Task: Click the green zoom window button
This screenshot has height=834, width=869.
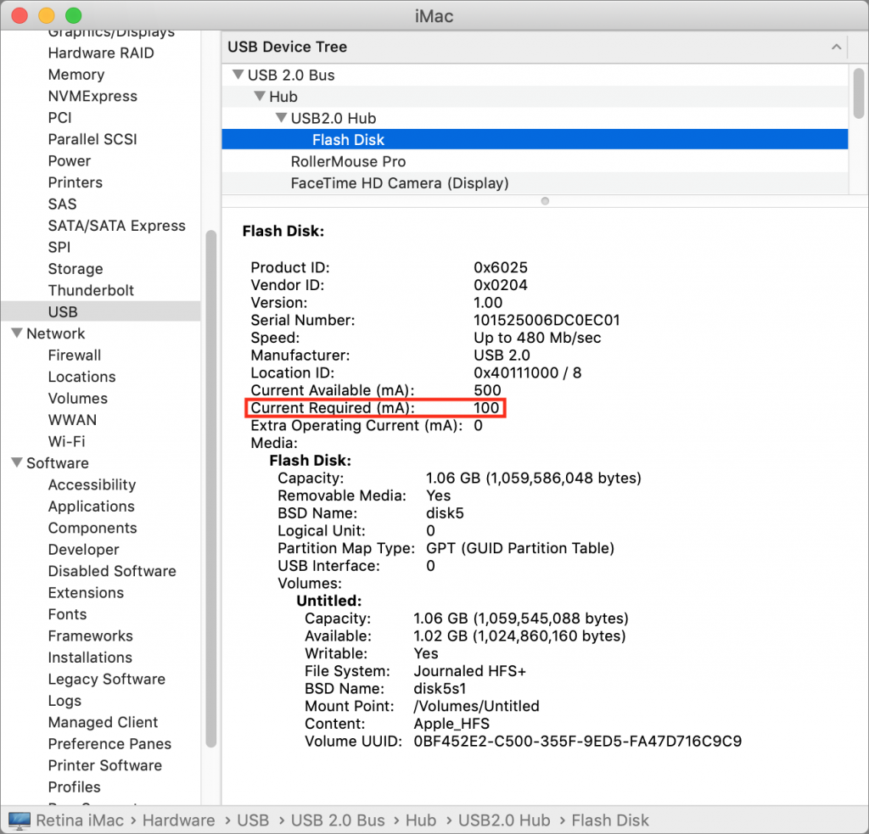Action: click(x=74, y=15)
